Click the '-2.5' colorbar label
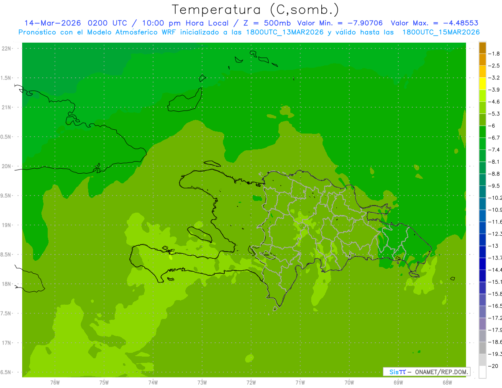The image size is (502, 388). [494, 66]
